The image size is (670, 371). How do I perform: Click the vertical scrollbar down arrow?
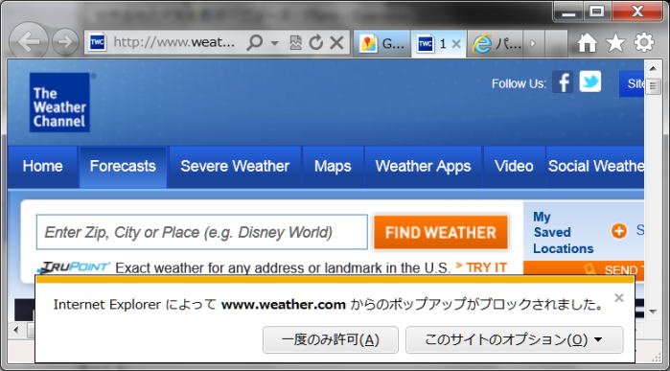[653, 312]
